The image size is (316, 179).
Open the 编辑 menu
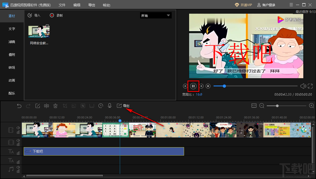point(77,5)
